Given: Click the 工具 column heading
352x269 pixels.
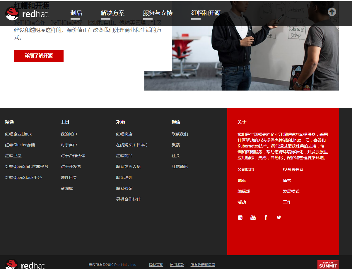Looking at the screenshot, I should [x=65, y=122].
